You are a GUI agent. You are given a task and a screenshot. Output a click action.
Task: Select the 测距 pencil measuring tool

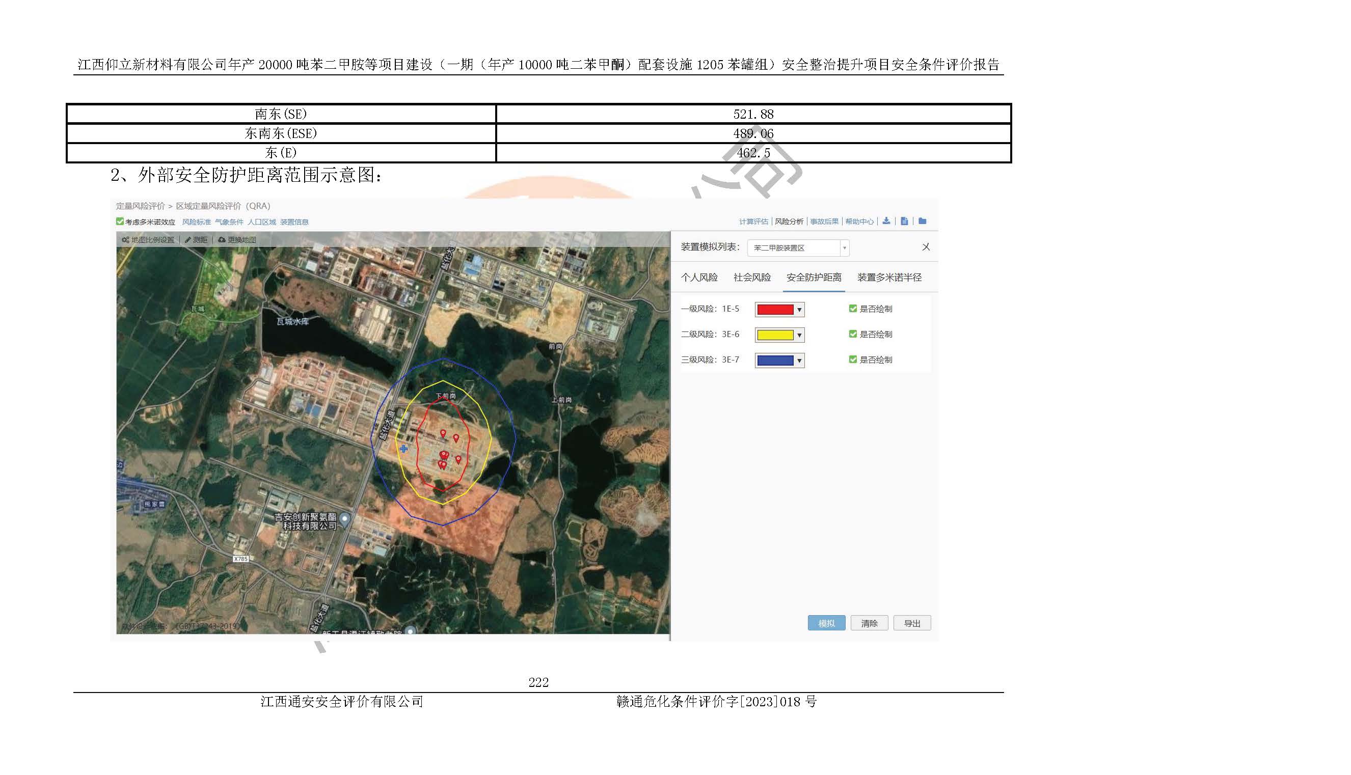click(x=188, y=240)
